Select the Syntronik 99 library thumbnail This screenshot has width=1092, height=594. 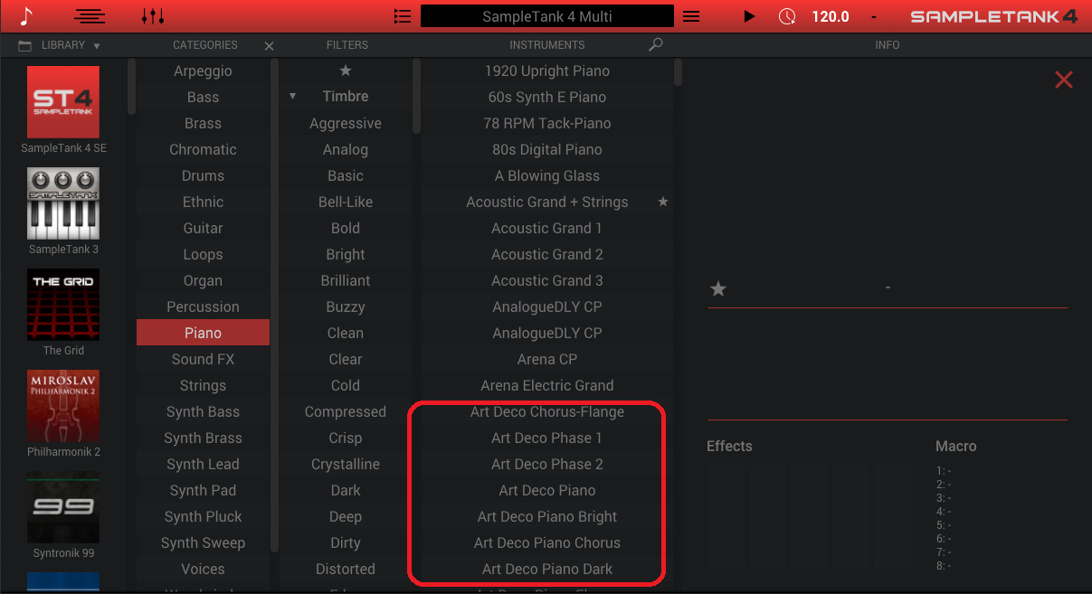click(x=63, y=506)
